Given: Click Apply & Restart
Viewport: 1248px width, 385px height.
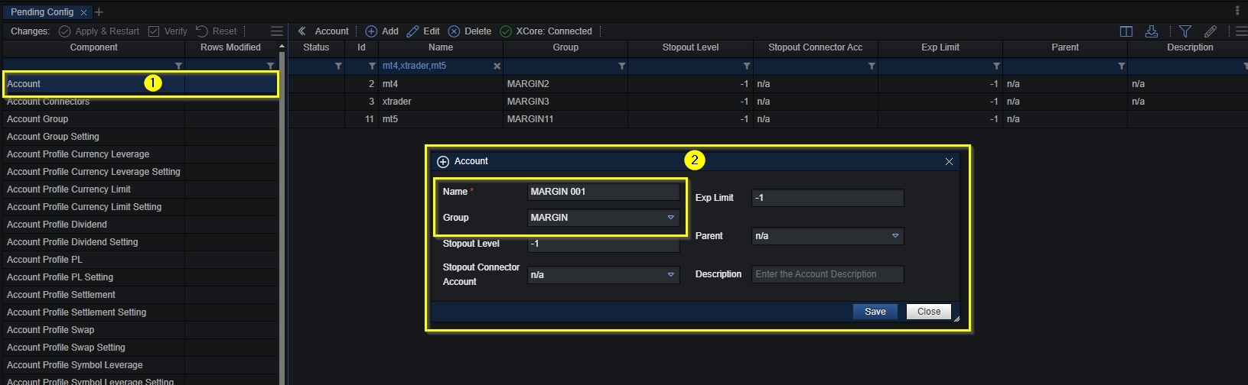Looking at the screenshot, I should coord(99,31).
